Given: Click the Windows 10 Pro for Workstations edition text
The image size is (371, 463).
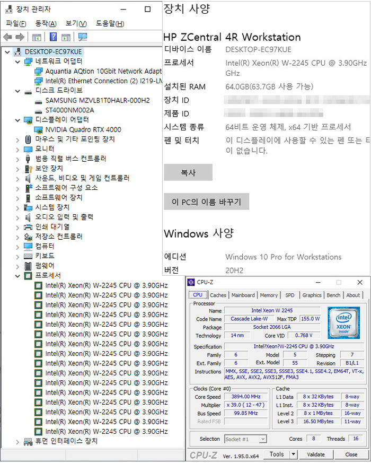Looking at the screenshot, I should point(284,257).
